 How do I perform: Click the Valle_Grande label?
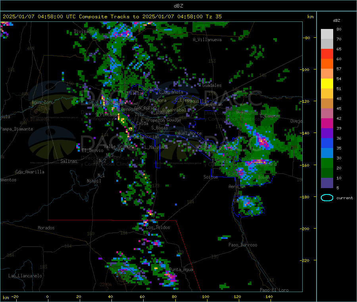[x=118, y=146]
